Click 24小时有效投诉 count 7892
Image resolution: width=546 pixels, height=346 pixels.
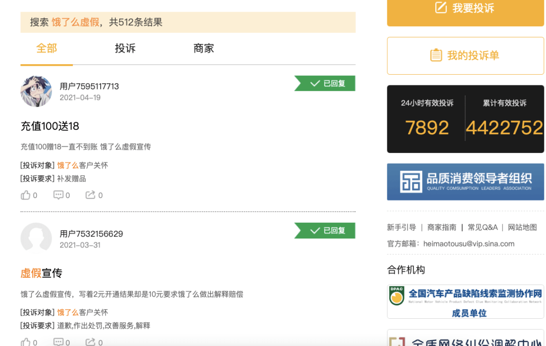pyautogui.click(x=427, y=128)
